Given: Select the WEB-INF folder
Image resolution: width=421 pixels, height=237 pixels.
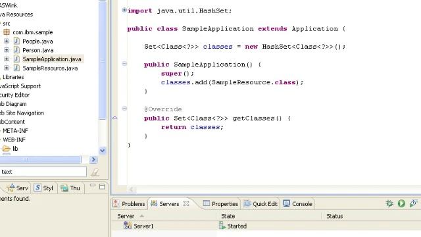Looking at the screenshot, I should pos(14,140).
